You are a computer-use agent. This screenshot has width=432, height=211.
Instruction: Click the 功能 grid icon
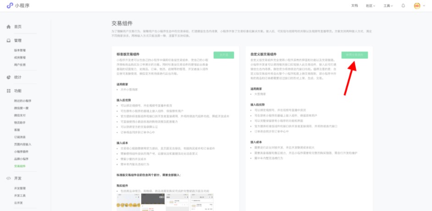click(x=9, y=91)
